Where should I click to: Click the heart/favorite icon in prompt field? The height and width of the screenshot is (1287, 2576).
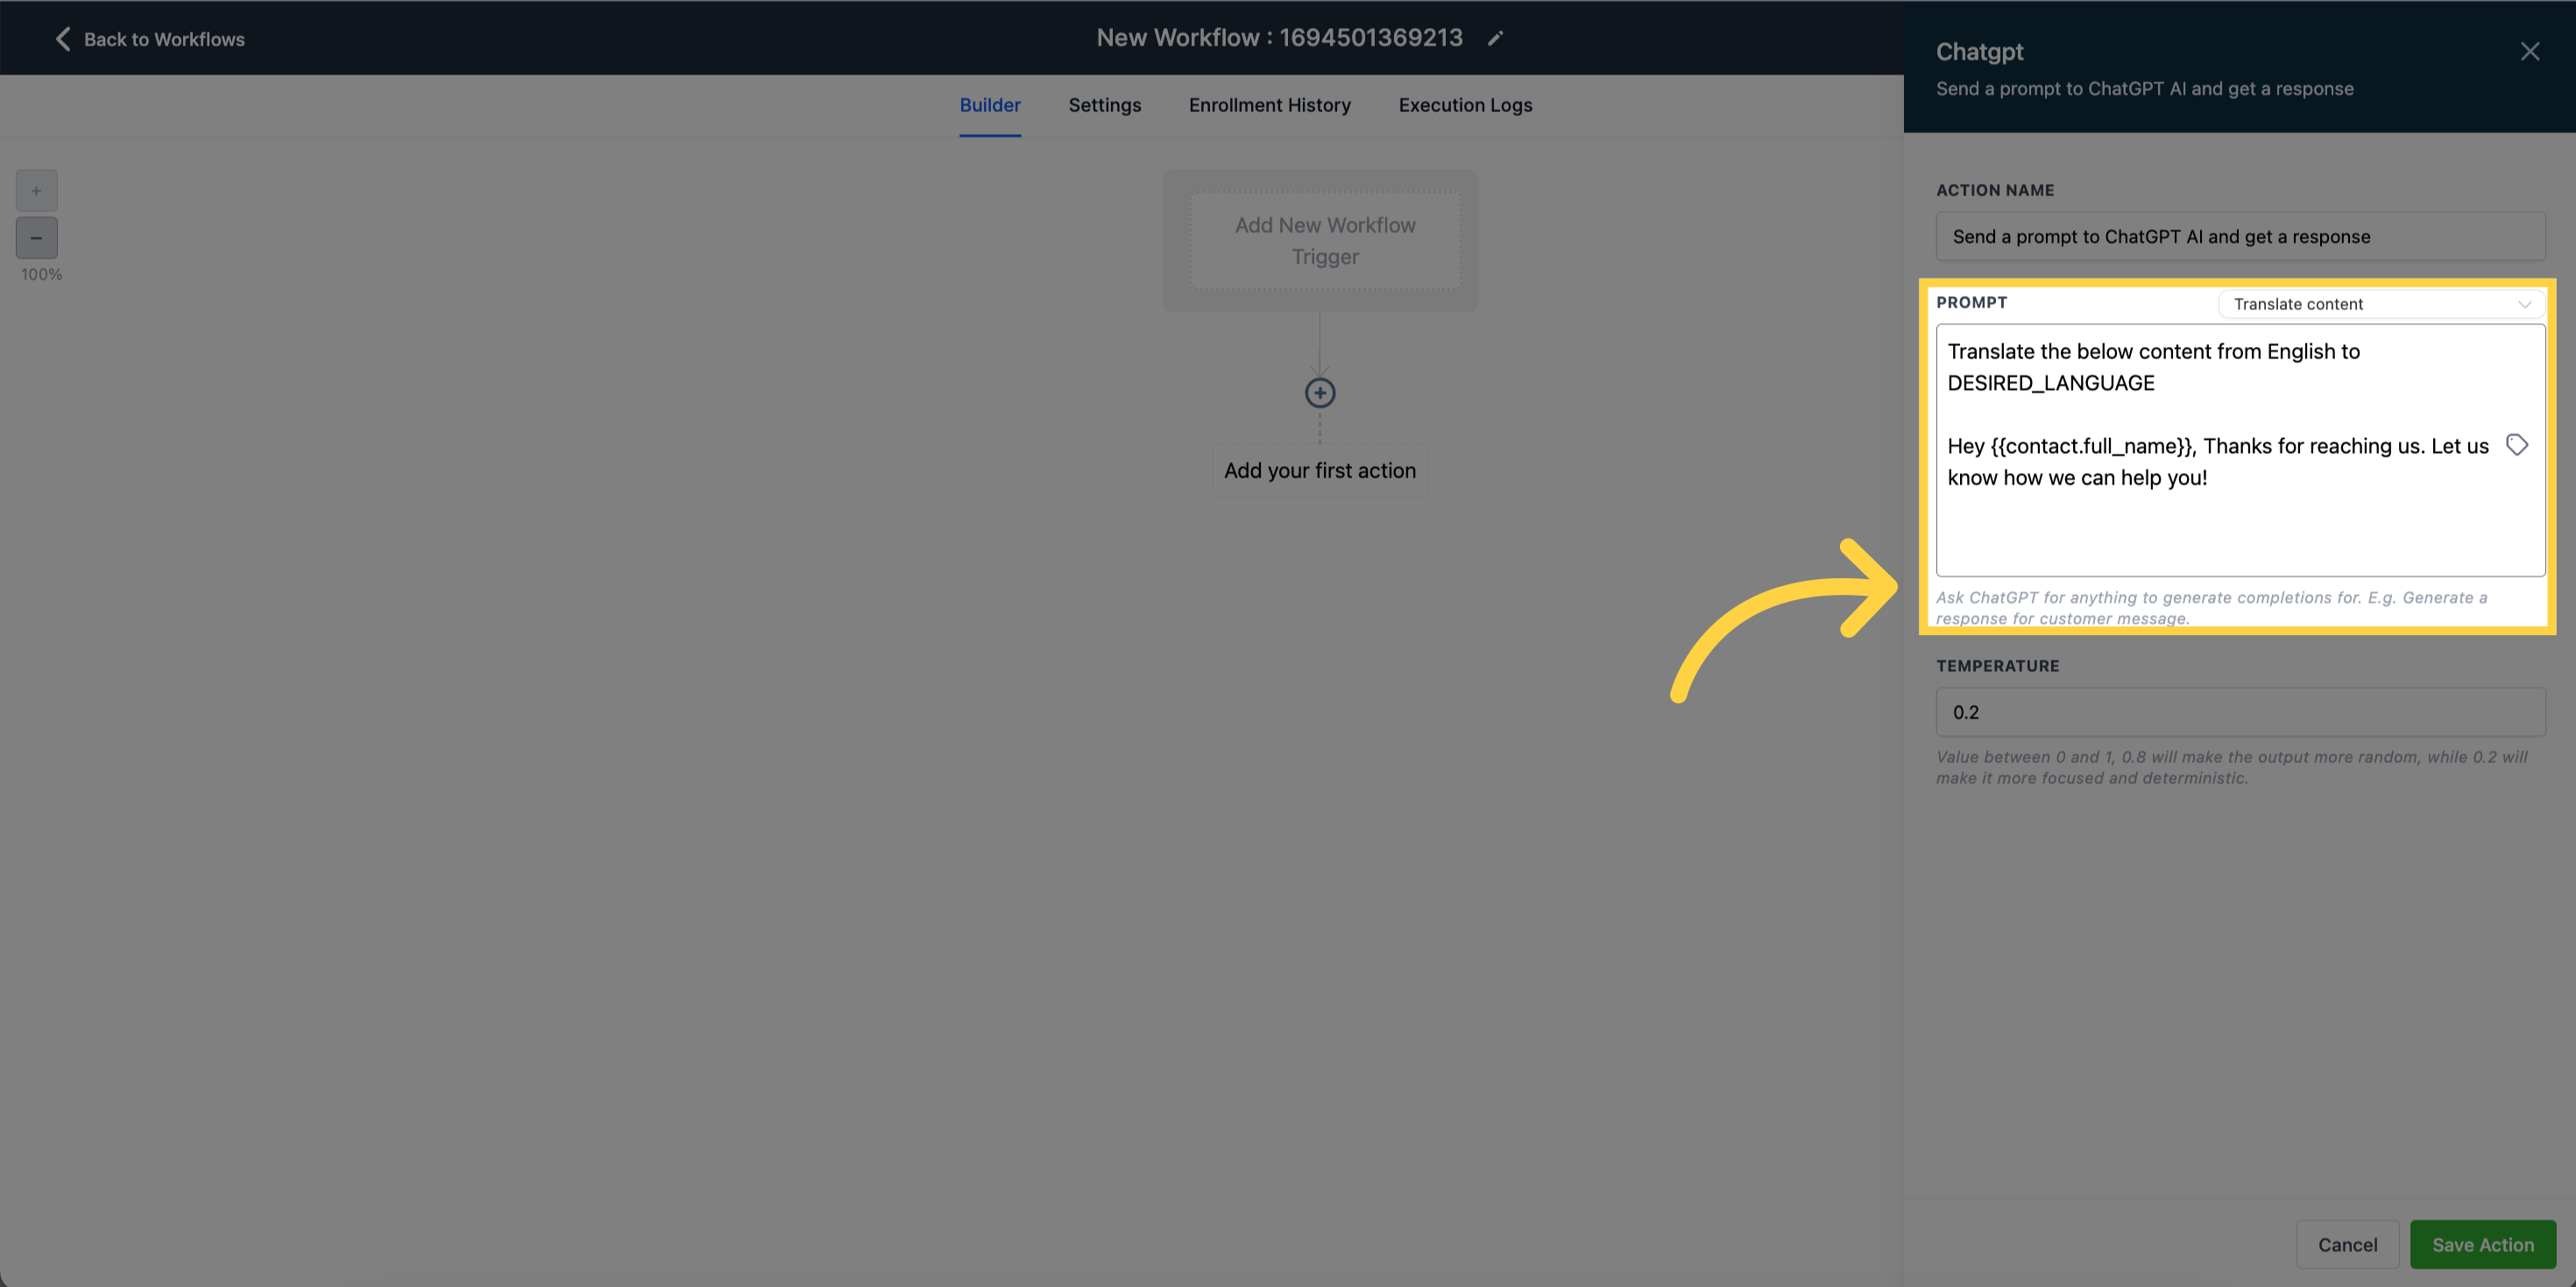coord(2516,447)
